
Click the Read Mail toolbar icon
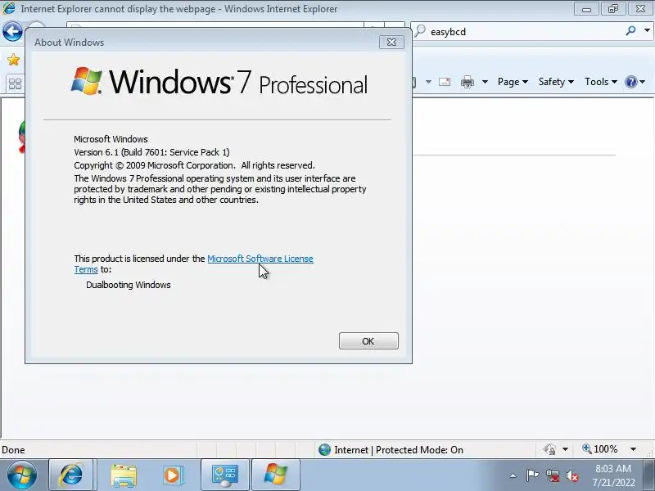445,81
